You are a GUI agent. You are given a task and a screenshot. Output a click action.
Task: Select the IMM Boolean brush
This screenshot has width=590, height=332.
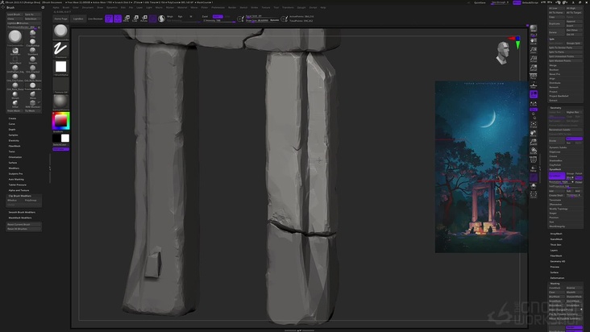pyautogui.click(x=33, y=103)
